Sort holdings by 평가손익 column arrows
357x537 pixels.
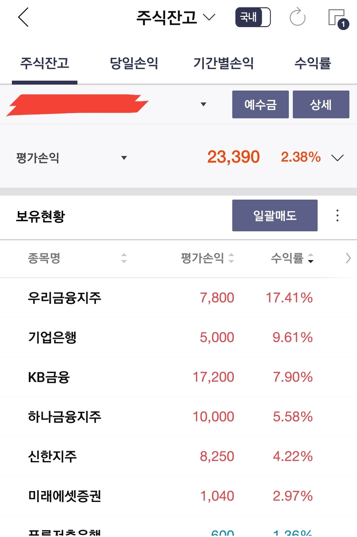coord(231,258)
